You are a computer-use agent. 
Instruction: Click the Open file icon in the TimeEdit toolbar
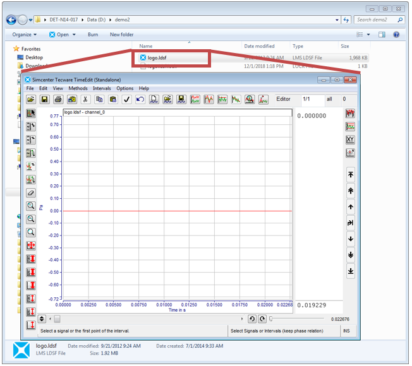coord(31,100)
